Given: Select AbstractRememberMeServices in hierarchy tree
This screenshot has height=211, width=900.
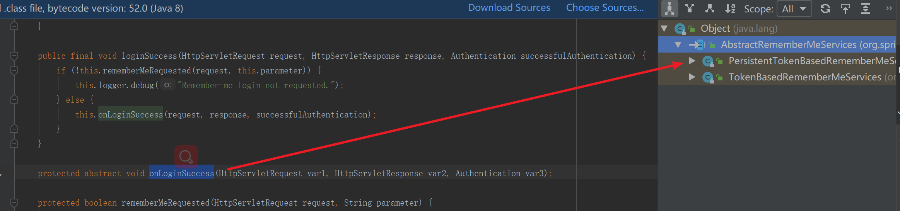Looking at the screenshot, I should coord(777,44).
